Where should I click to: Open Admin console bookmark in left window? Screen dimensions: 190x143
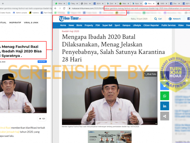click(20, 13)
